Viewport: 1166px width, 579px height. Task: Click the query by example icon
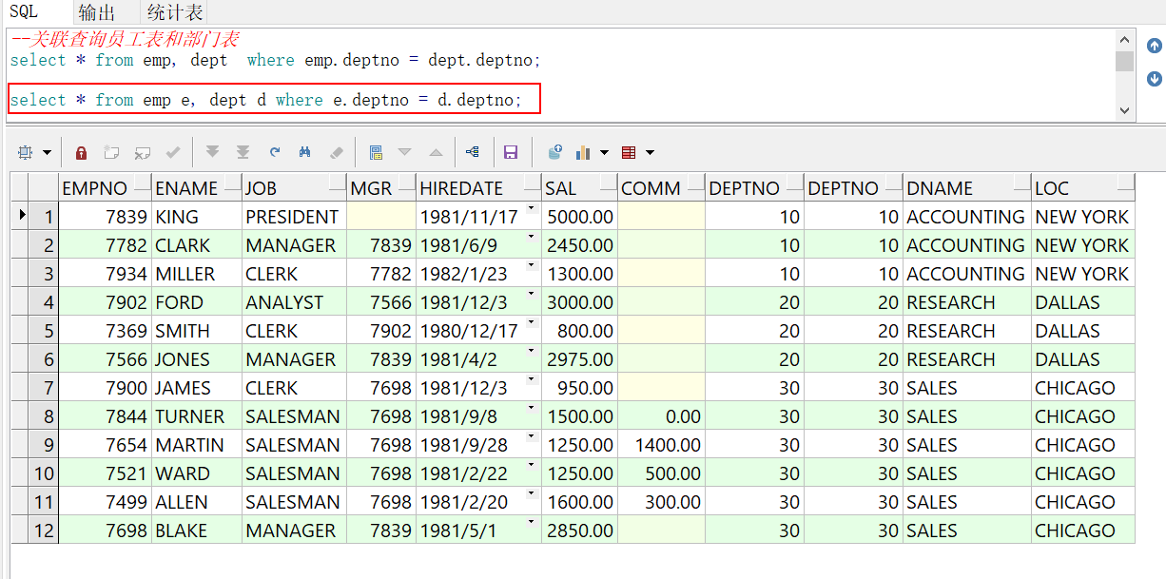tap(376, 152)
